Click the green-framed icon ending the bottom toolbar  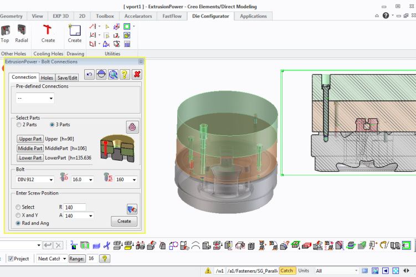(x=406, y=245)
